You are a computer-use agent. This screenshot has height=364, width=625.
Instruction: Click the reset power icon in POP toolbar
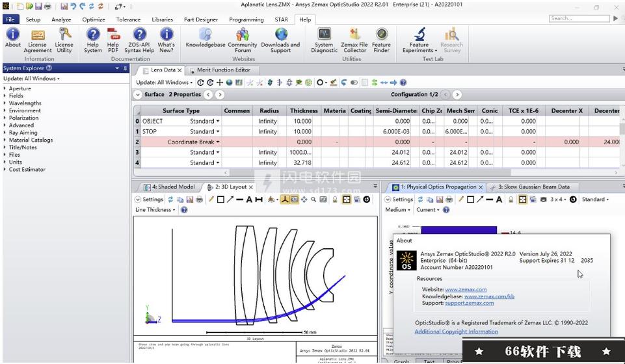[573, 200]
